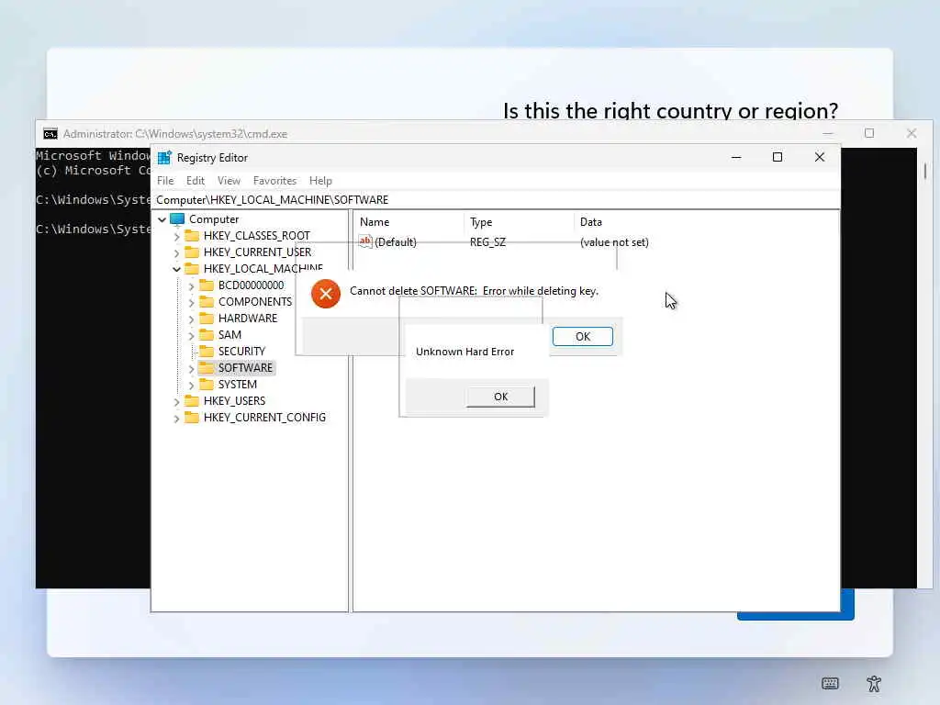Image resolution: width=940 pixels, height=705 pixels.
Task: Expand the HKEY_USERS node
Action: click(176, 401)
